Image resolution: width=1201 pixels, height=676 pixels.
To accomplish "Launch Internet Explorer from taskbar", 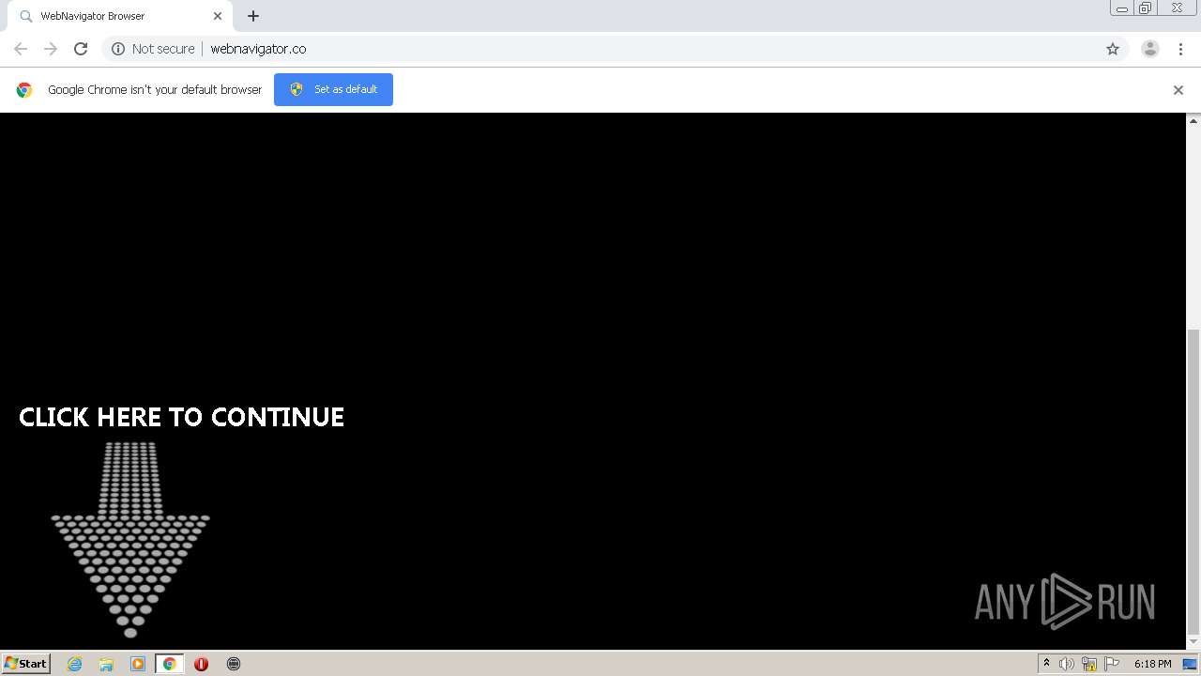I will click(74, 664).
